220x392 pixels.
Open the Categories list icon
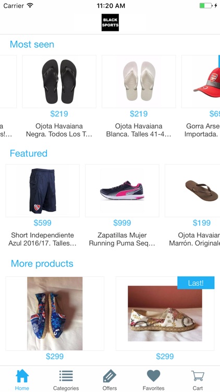pos(66,376)
